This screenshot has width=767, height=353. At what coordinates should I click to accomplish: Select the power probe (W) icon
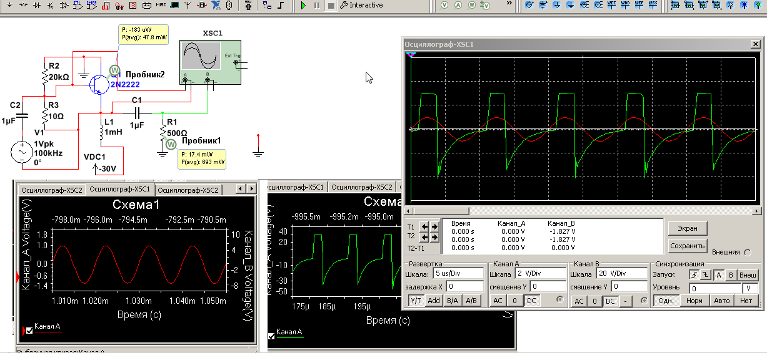point(472,6)
